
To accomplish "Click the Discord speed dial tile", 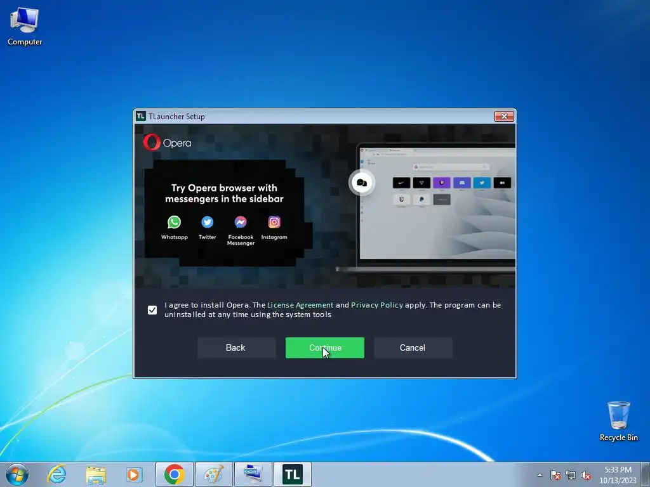I will point(462,183).
